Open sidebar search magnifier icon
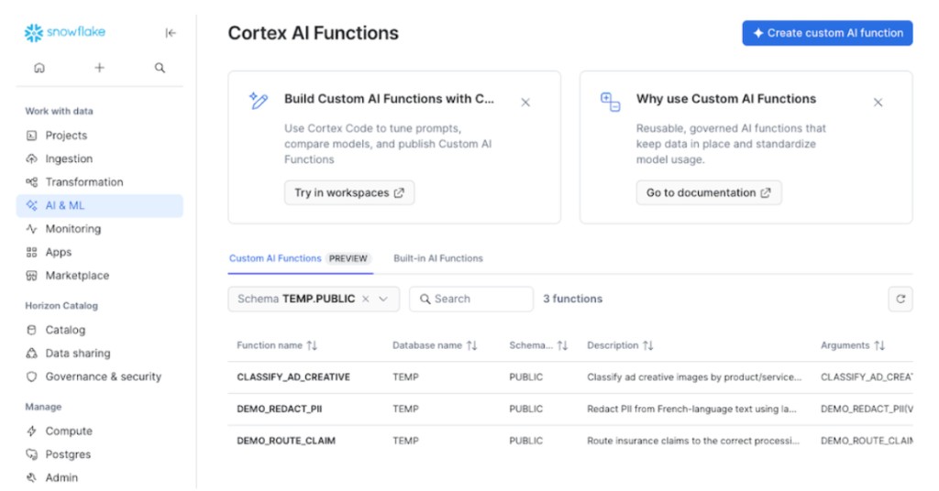 coord(160,68)
